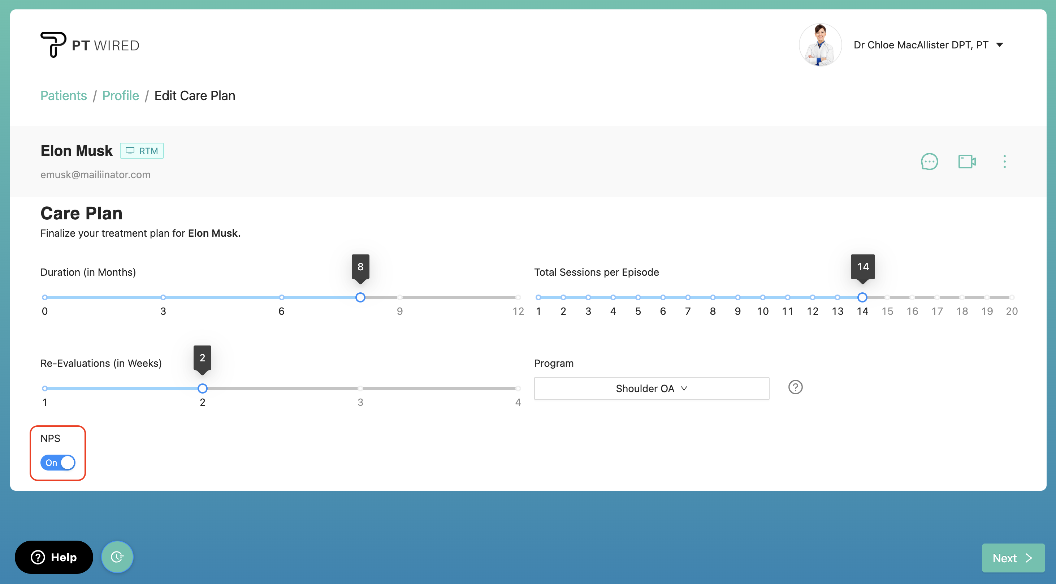Viewport: 1056px width, 584px height.
Task: Open the three-dot options menu
Action: (x=1004, y=162)
